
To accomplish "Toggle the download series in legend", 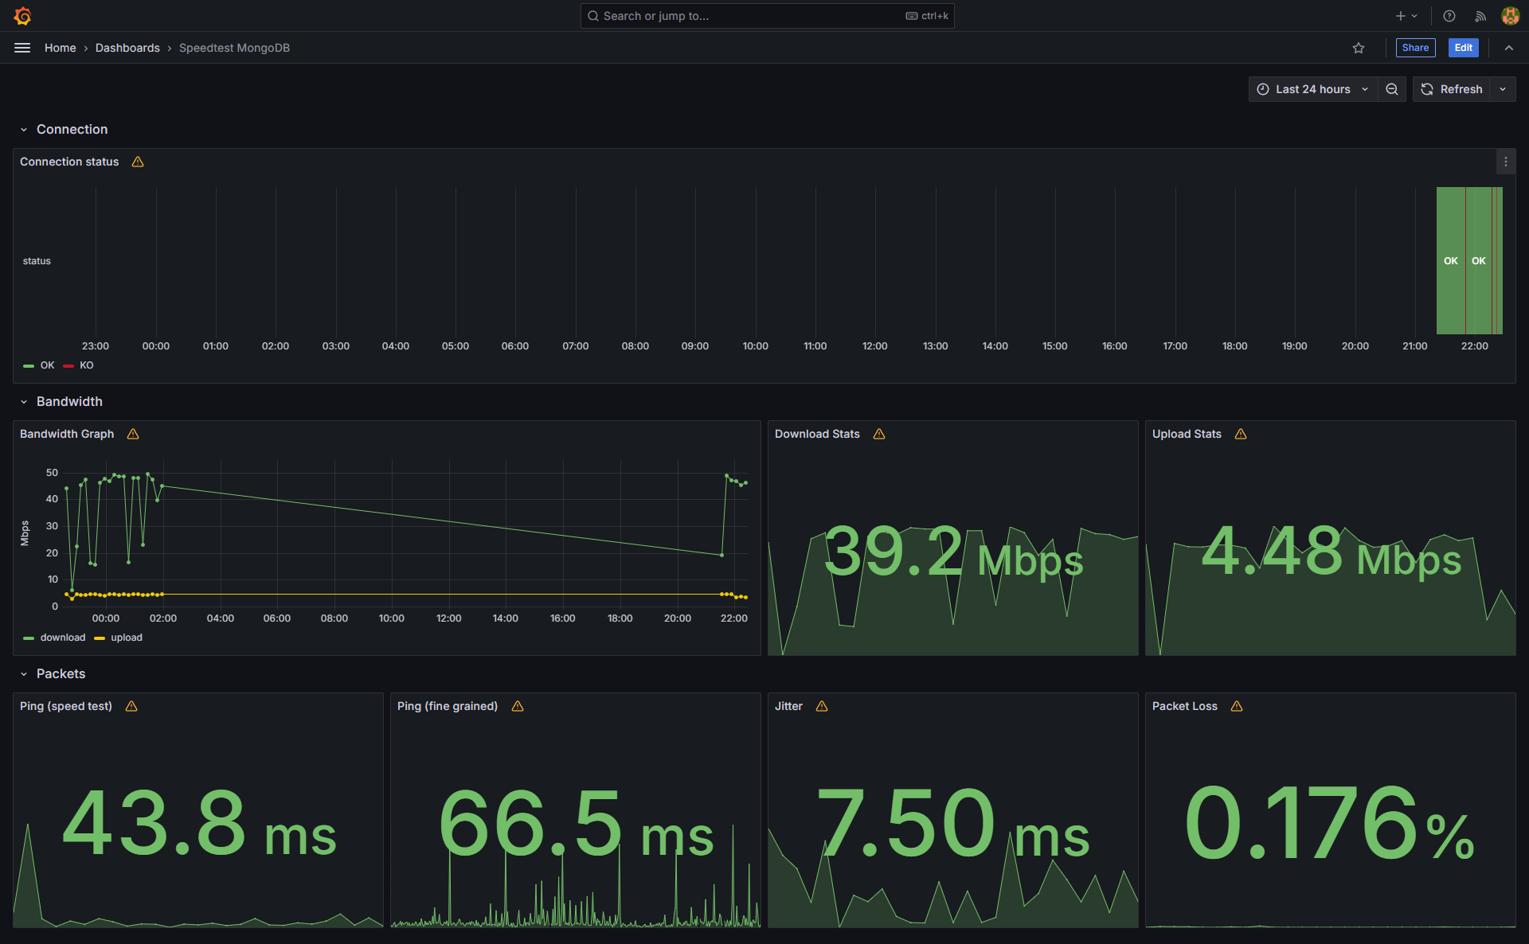I will (x=62, y=638).
